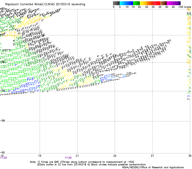Click the gray 0-5 knots color segment

pos(116,3)
